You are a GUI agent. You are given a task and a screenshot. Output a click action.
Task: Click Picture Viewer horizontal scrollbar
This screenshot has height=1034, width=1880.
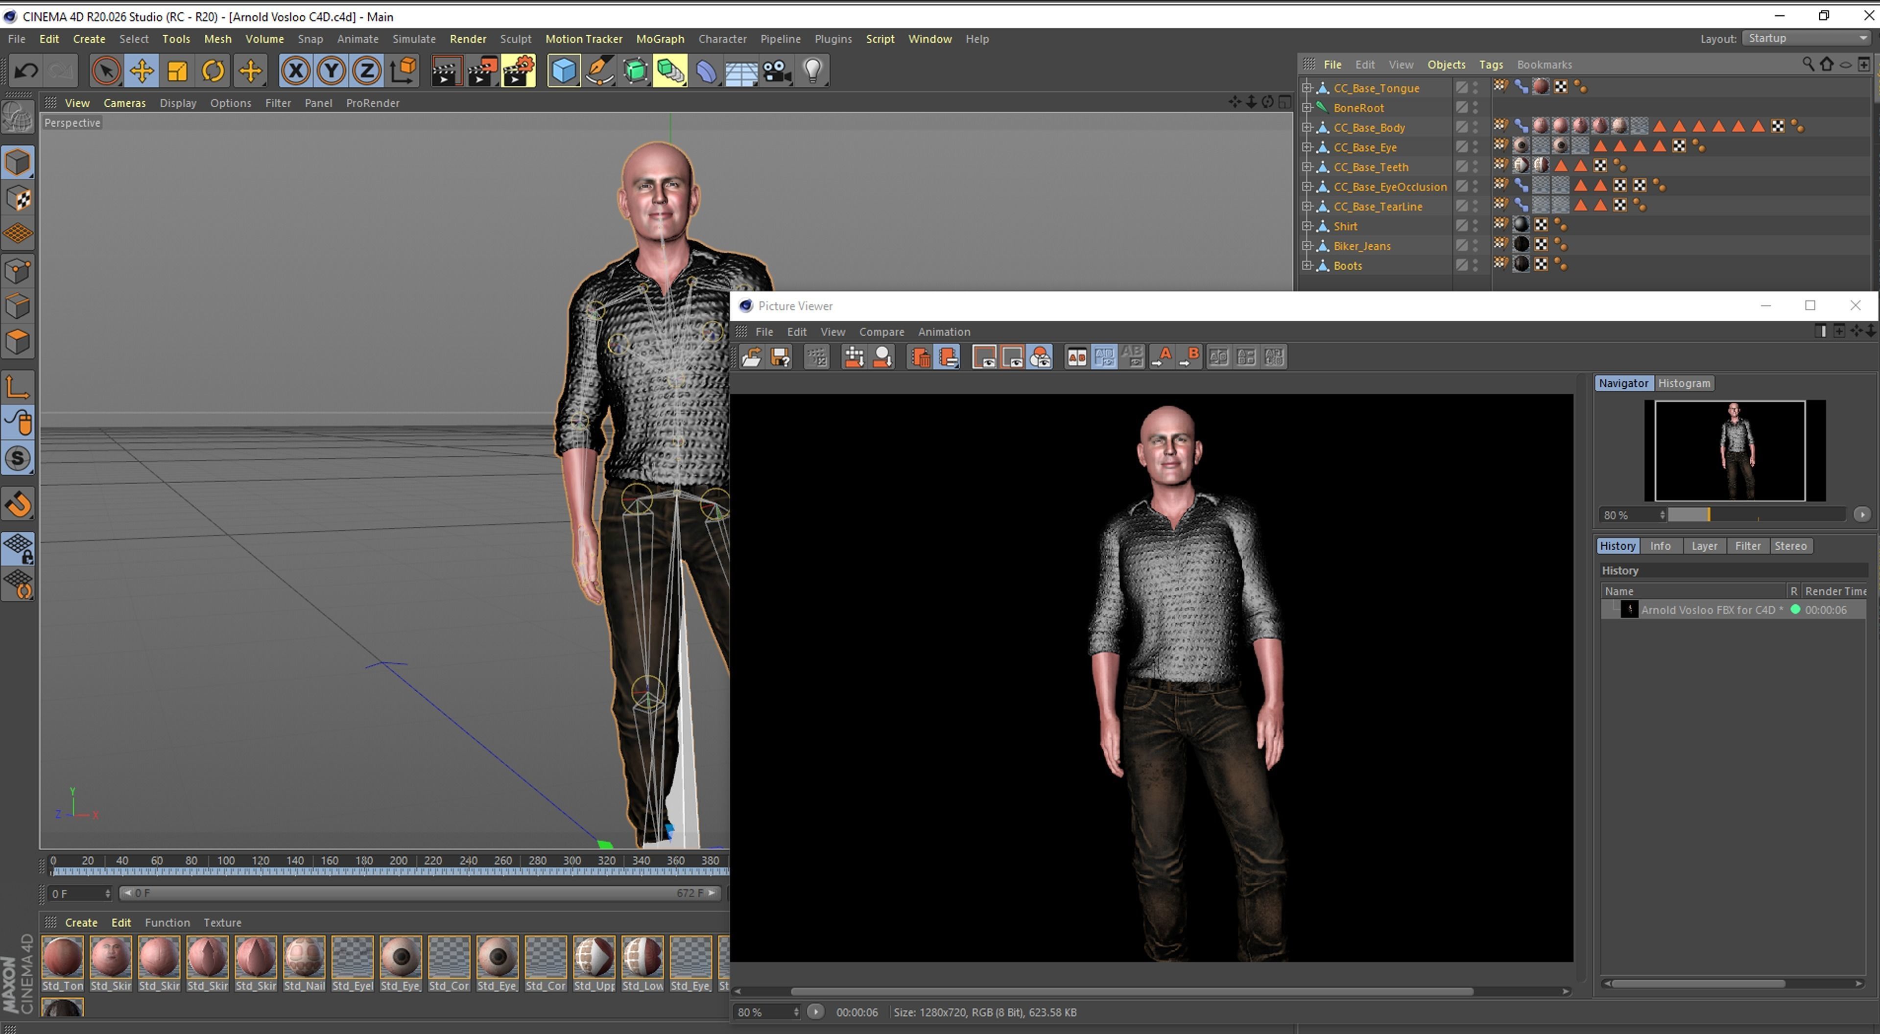coord(1132,991)
